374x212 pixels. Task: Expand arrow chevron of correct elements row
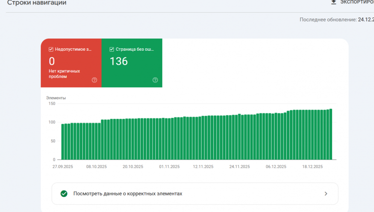point(326,193)
